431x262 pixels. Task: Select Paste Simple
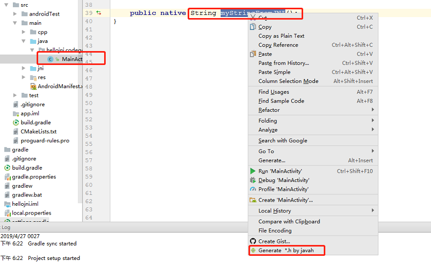pos(313,72)
